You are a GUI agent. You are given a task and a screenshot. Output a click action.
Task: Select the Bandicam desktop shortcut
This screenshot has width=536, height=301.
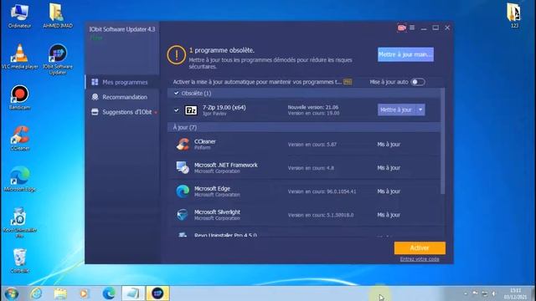click(19, 98)
